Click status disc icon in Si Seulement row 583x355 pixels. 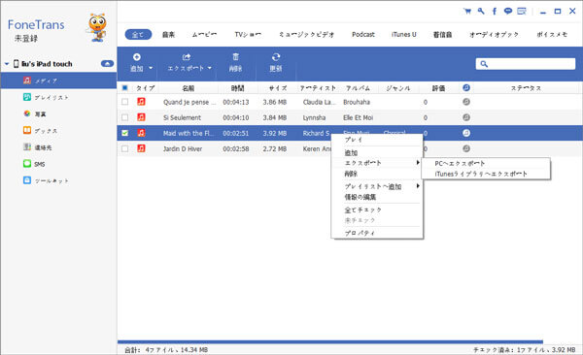[x=466, y=117]
